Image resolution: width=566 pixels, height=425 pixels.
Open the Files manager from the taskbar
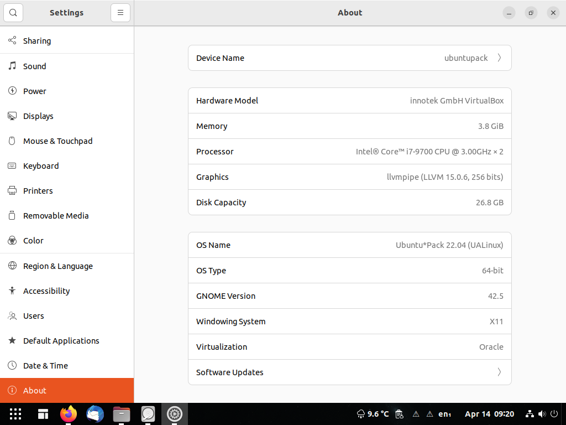122,414
